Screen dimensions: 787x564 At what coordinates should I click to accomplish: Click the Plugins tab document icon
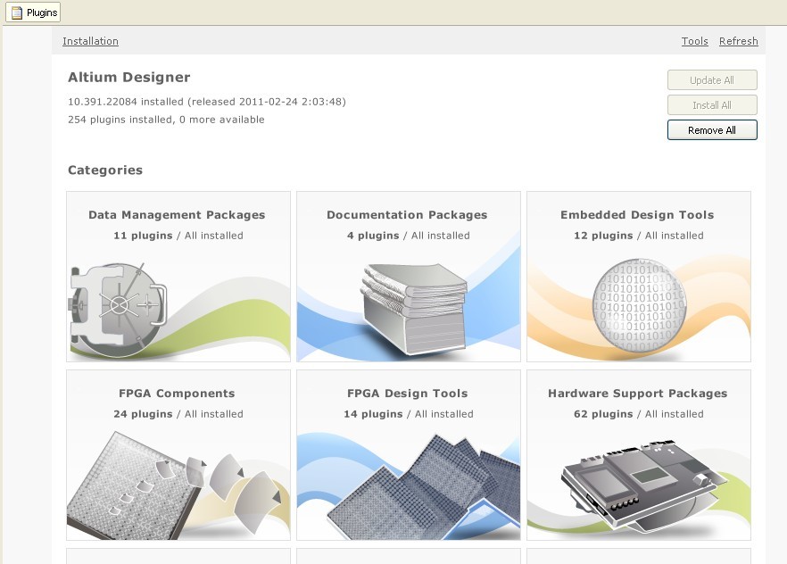click(x=17, y=12)
